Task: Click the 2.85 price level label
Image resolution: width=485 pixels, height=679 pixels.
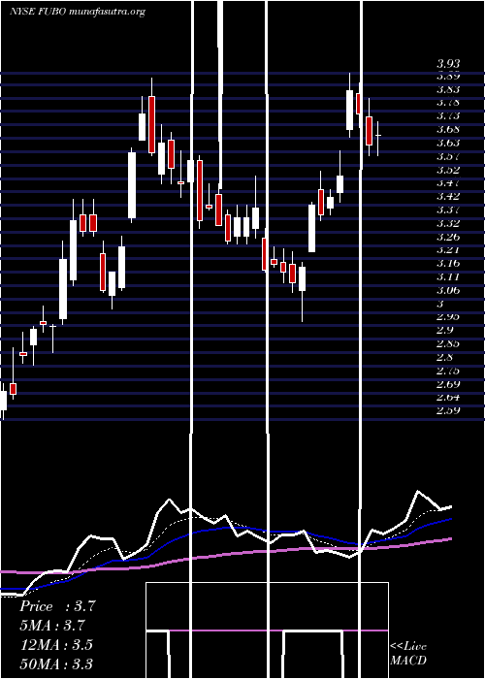Action: 448,344
